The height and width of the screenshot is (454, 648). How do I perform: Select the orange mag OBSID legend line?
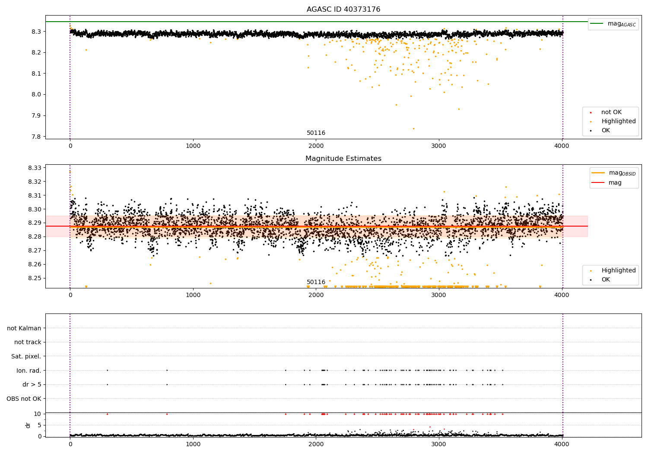pyautogui.click(x=598, y=173)
